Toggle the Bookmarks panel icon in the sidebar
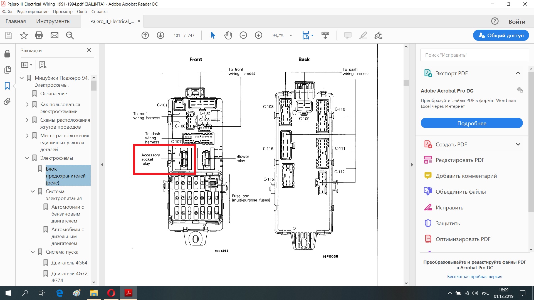The image size is (534, 300). [7, 86]
